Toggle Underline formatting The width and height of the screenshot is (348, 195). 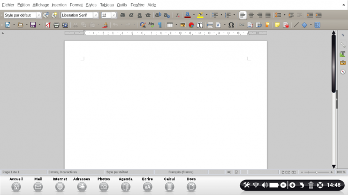[140, 15]
